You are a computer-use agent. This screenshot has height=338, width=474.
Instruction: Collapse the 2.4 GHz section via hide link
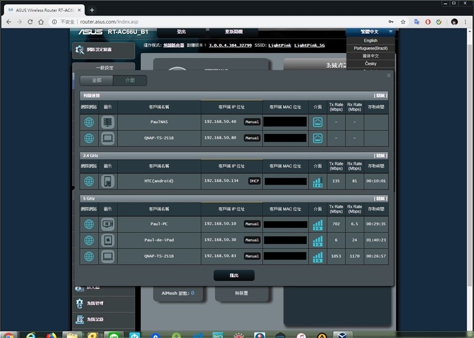381,156
